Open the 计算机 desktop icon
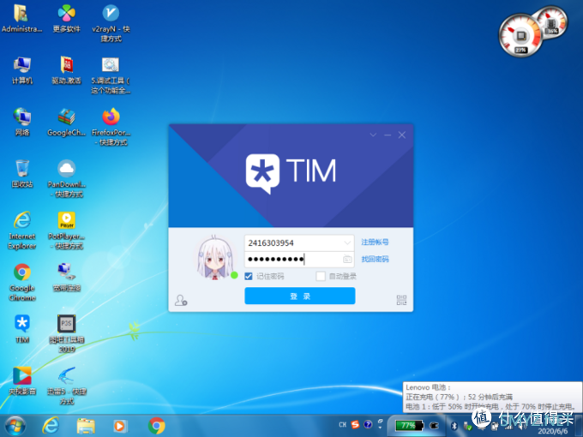583x437 pixels. click(x=22, y=70)
